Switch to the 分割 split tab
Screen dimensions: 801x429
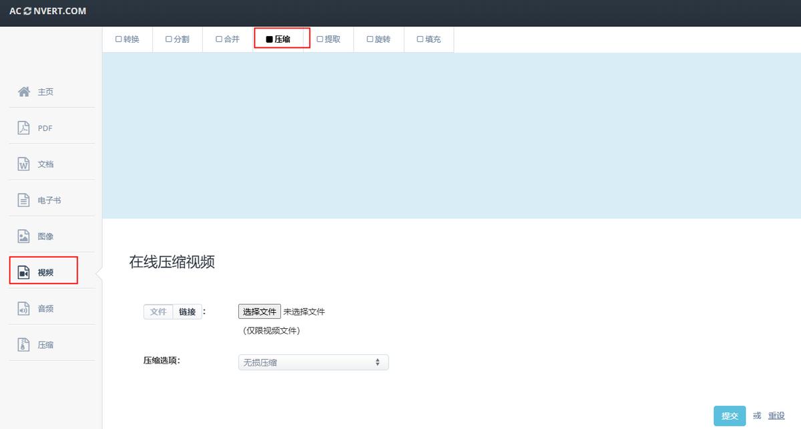coord(178,39)
